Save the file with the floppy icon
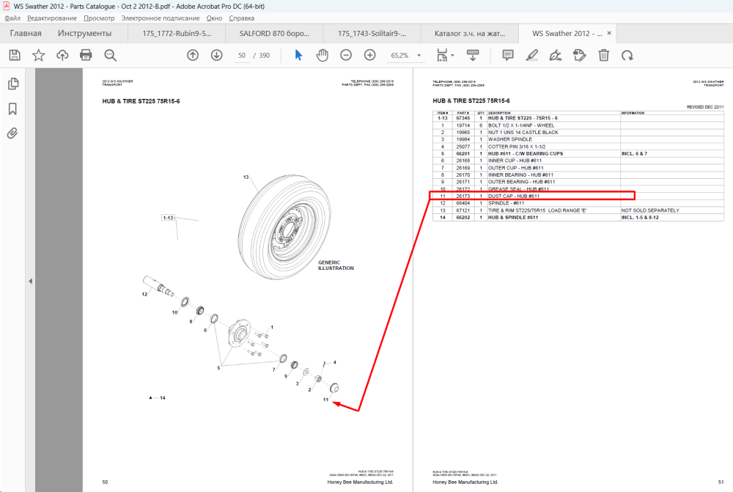 (15, 55)
